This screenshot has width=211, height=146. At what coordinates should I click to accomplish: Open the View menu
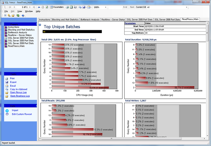tap(20, 11)
